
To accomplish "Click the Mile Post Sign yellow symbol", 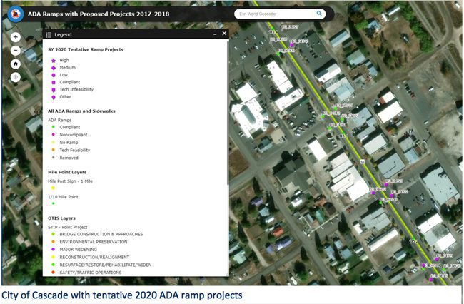I will [54, 188].
